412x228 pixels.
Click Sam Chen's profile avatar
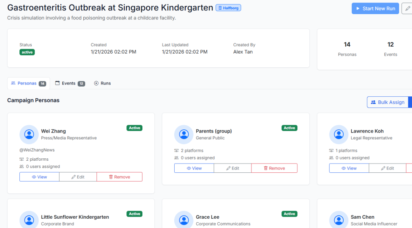click(339, 220)
